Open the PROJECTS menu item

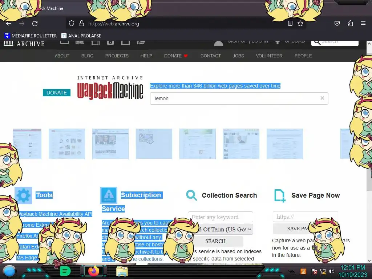tap(117, 56)
